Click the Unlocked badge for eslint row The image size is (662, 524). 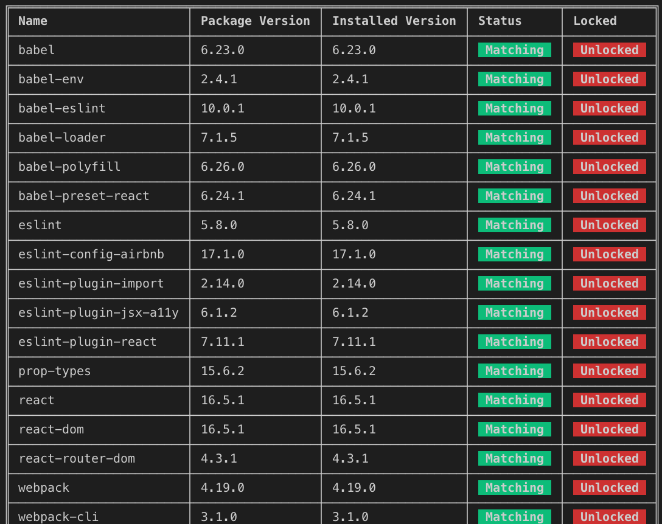610,225
